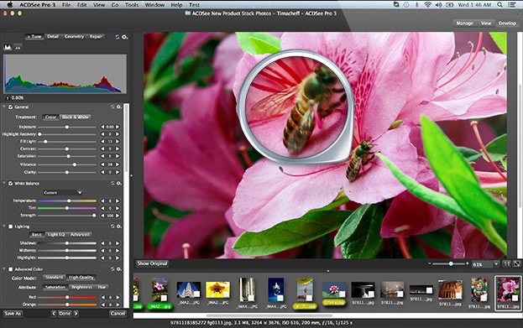523x328 pixels.
Task: Click the 1:1 actual size icon
Action: (507, 264)
